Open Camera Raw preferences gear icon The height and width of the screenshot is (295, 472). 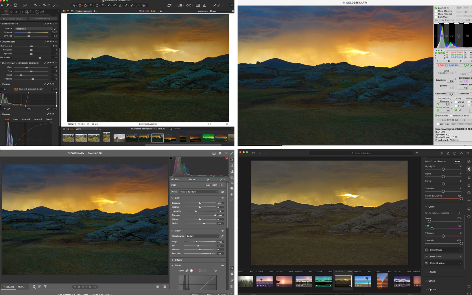pyautogui.click(x=220, y=153)
